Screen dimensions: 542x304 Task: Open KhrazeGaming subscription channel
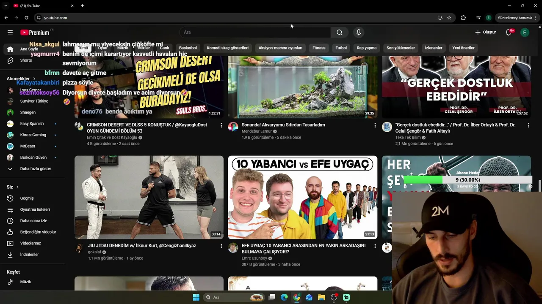click(32, 135)
